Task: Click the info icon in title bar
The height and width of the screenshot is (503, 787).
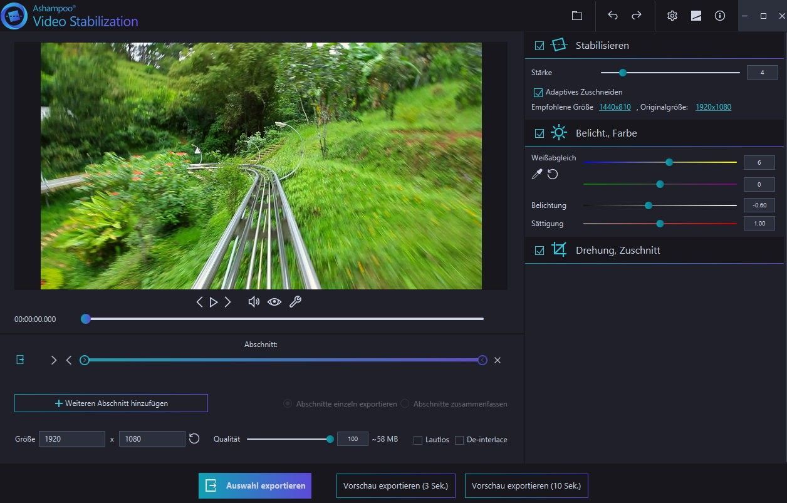Action: [x=720, y=16]
